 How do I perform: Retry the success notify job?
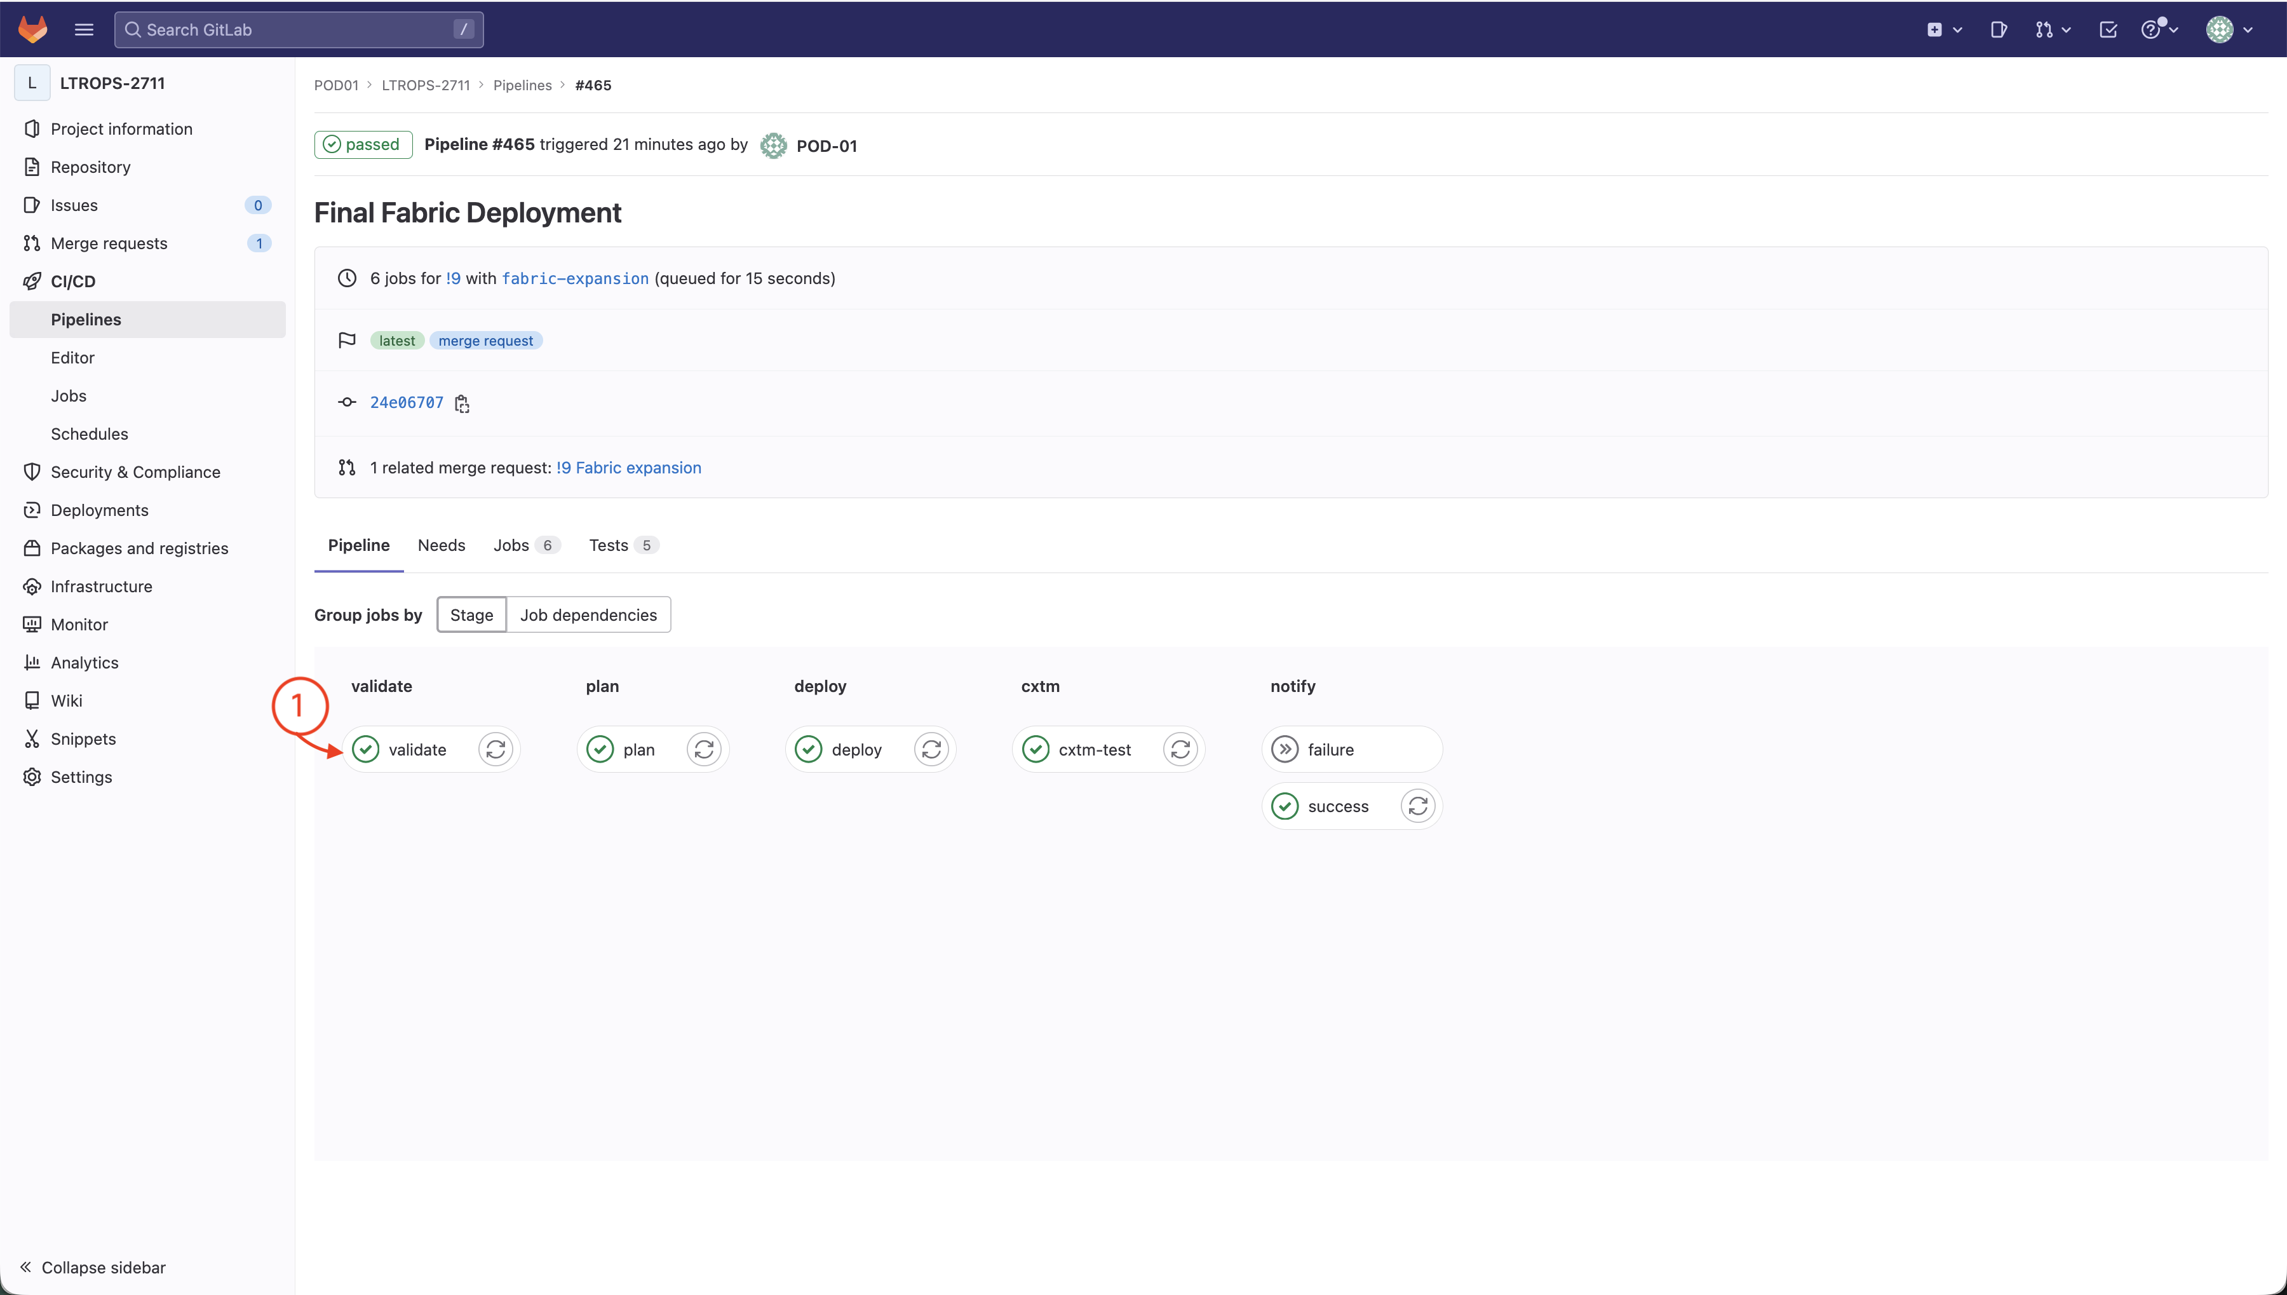tap(1417, 807)
